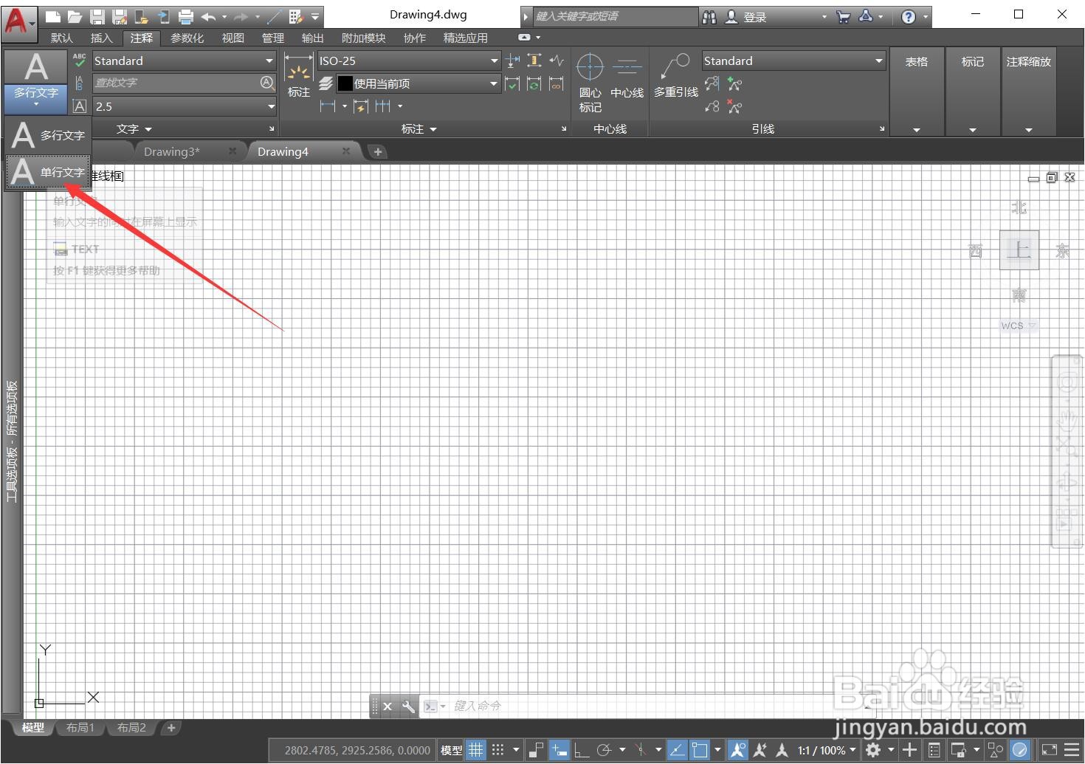
Task: Click the black layer color swatch
Action: pyautogui.click(x=345, y=83)
